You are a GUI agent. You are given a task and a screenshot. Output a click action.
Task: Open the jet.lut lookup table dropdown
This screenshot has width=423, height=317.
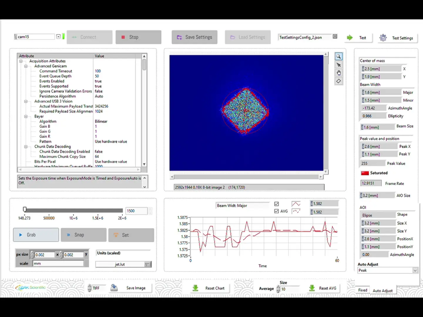tap(147, 264)
